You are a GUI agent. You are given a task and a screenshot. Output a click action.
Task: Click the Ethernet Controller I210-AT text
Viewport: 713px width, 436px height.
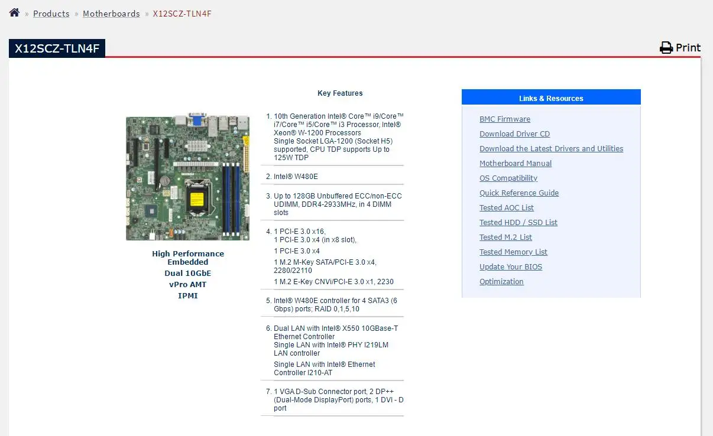(x=325, y=369)
